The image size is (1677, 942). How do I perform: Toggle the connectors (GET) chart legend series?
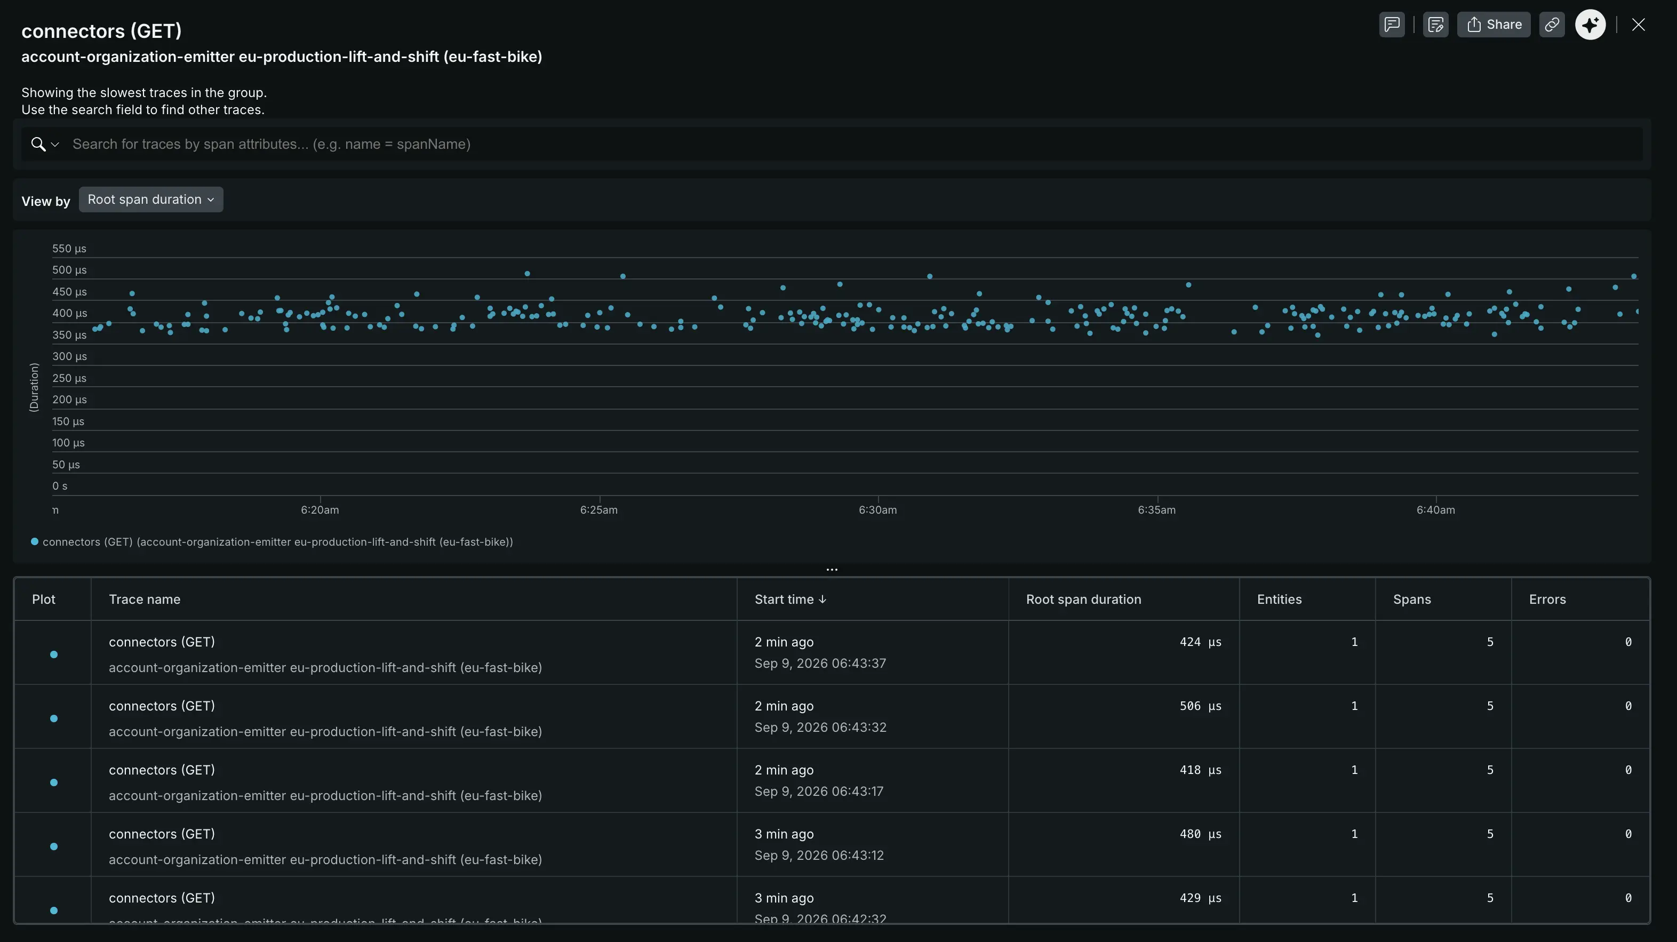click(x=272, y=541)
